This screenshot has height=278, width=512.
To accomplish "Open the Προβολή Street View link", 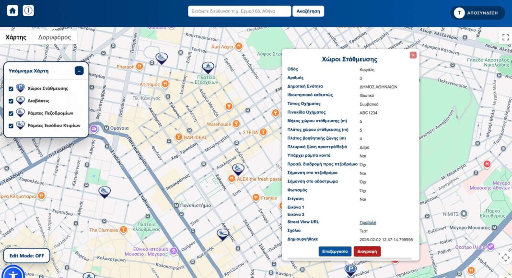I will (368, 222).
